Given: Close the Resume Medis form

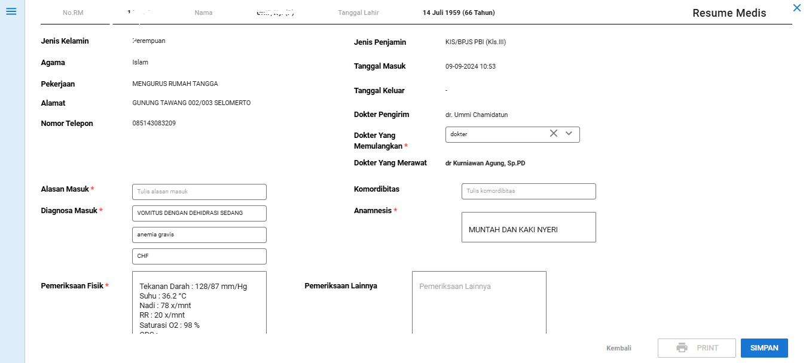Looking at the screenshot, I should 796,8.
